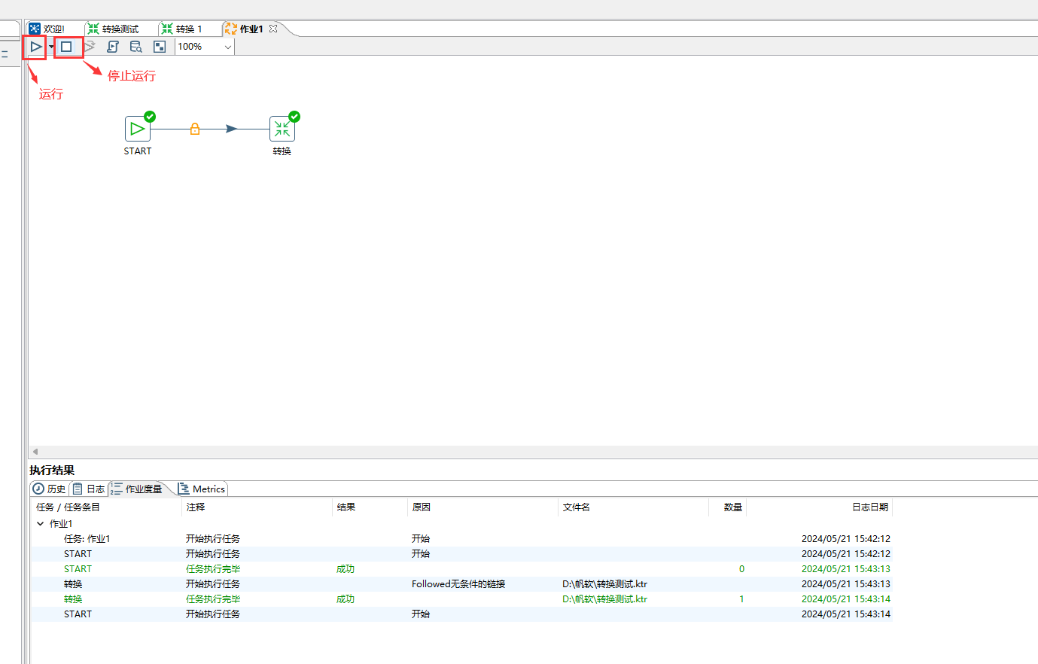The width and height of the screenshot is (1038, 664).
Task: Click the grayed replay job icon
Action: [90, 47]
